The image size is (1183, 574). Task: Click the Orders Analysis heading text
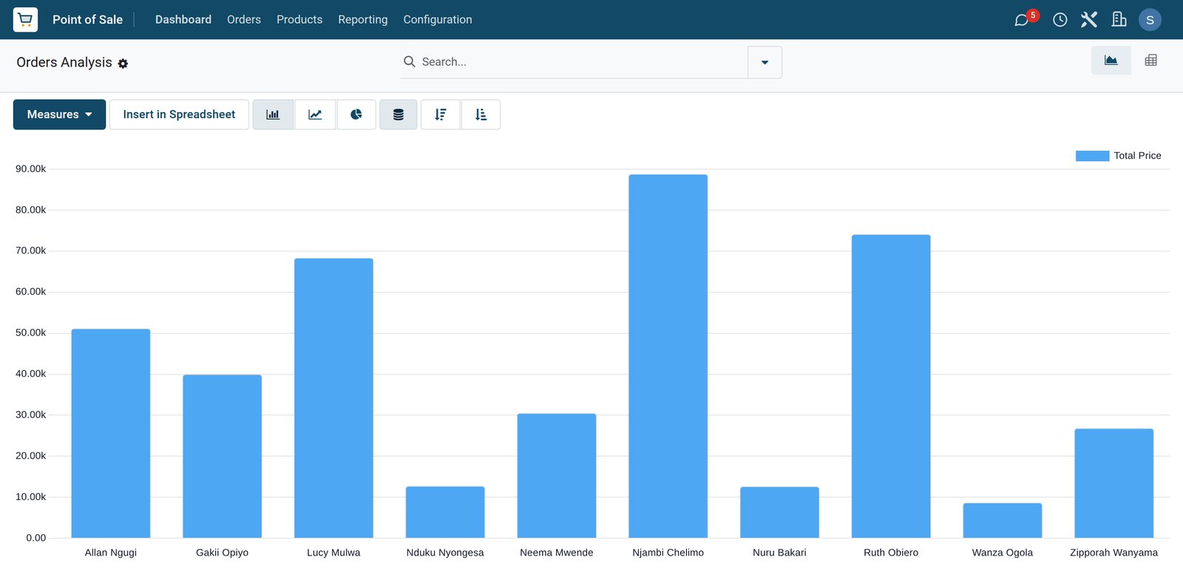pos(64,63)
